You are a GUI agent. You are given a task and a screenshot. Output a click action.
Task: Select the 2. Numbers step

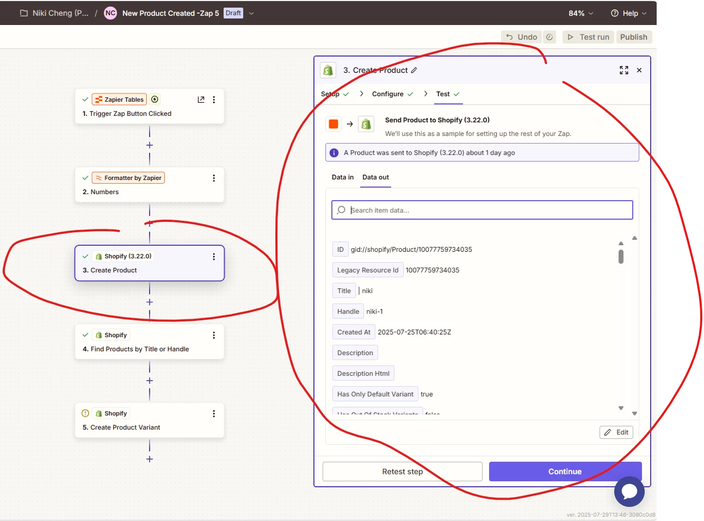pos(150,185)
